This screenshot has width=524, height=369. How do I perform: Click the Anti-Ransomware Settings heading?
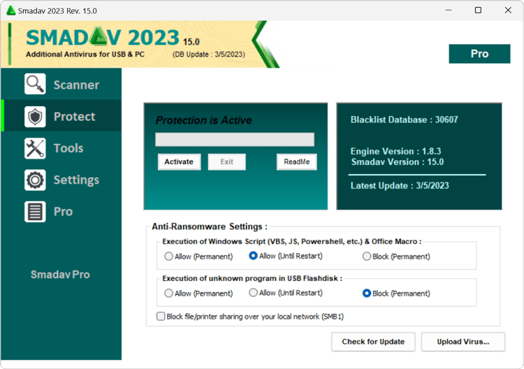point(210,226)
